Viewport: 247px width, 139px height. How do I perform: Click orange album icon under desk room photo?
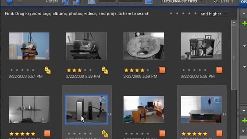(162, 134)
